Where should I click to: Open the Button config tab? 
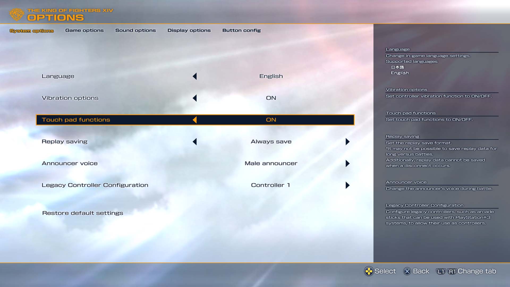coord(241,31)
